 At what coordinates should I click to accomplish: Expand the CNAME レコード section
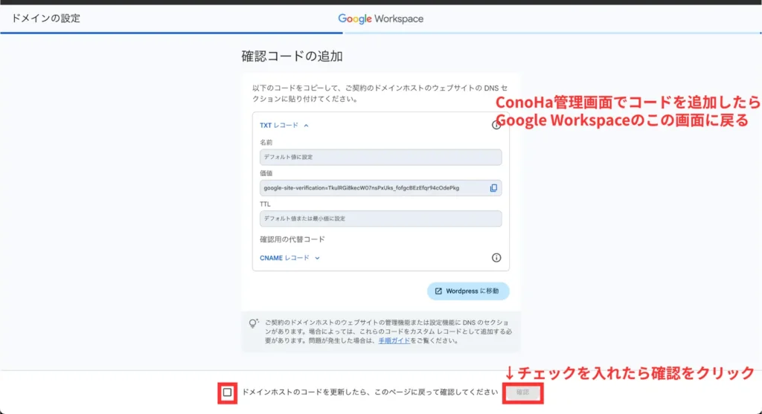click(289, 258)
